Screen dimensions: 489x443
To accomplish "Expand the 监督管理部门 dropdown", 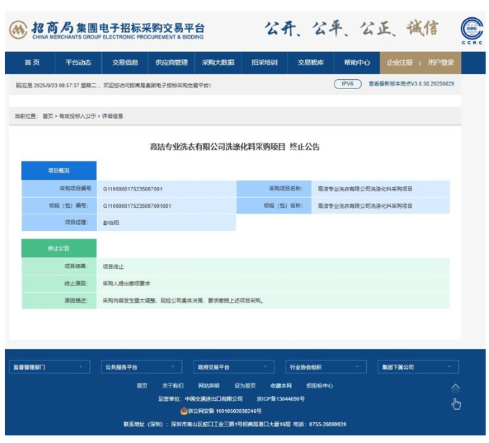I will (x=50, y=367).
